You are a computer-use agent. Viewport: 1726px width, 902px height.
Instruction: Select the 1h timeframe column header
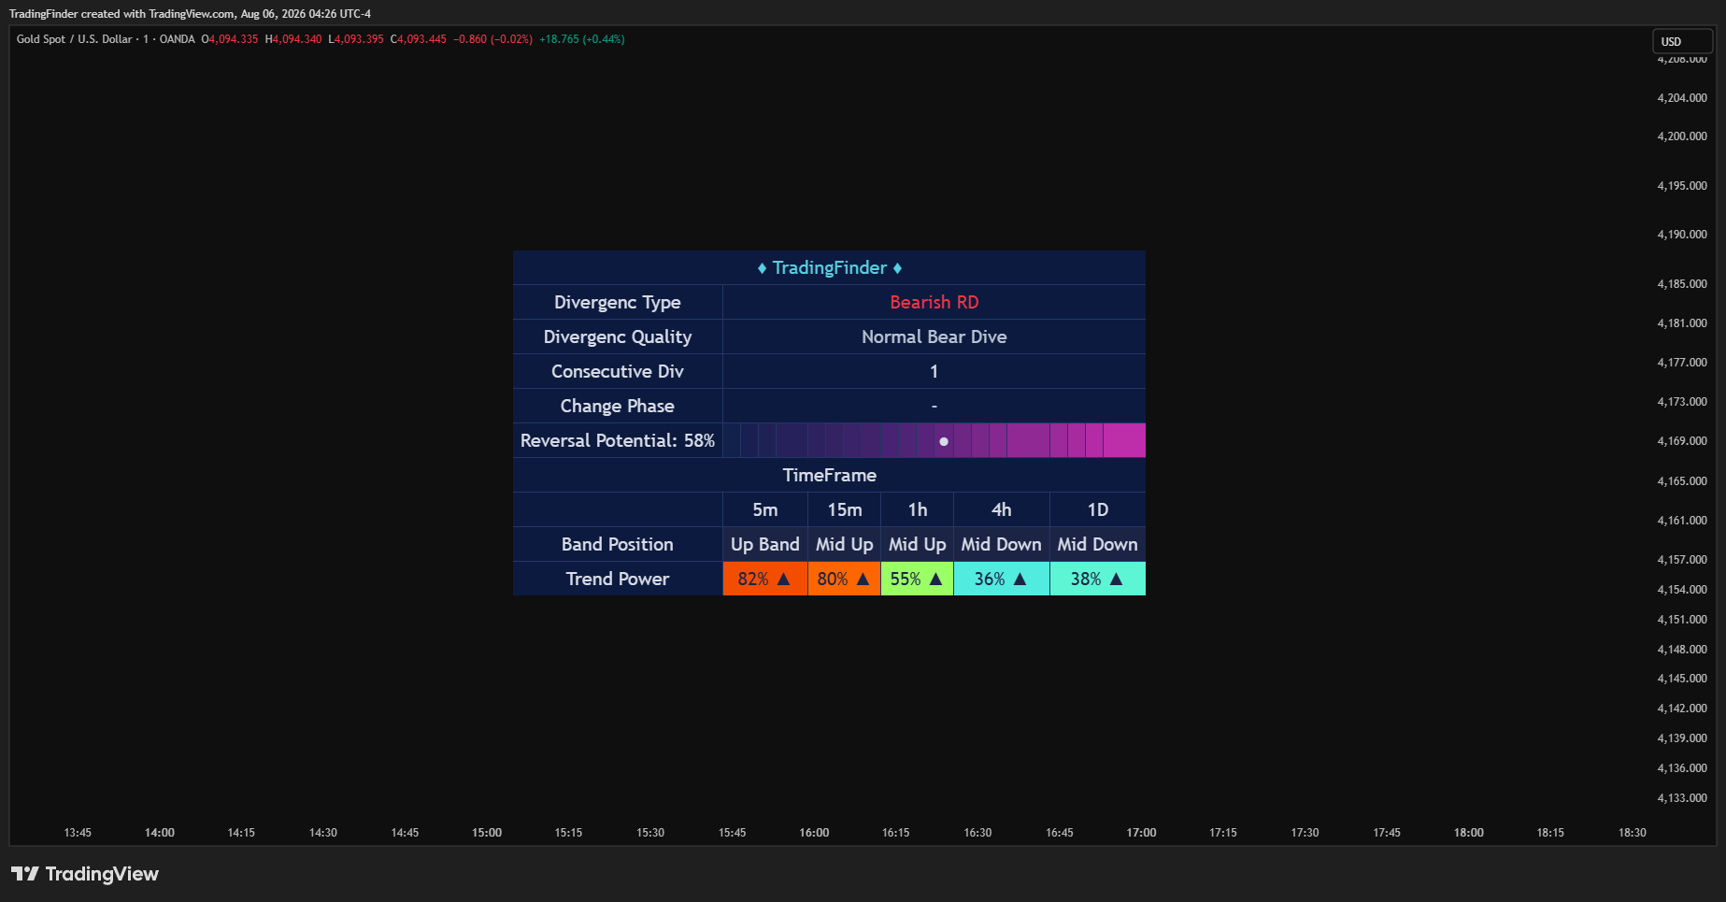coord(918,510)
